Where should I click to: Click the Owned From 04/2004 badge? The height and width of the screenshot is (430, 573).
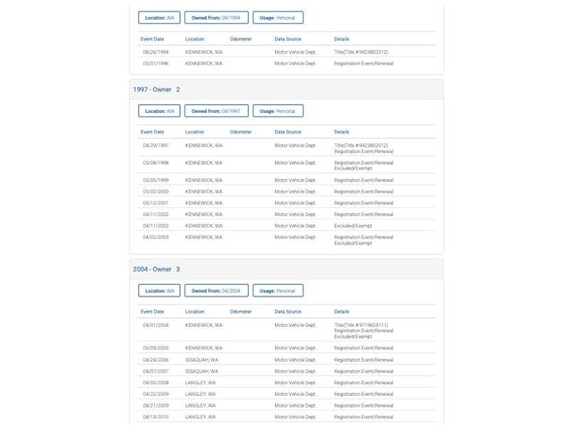(217, 290)
